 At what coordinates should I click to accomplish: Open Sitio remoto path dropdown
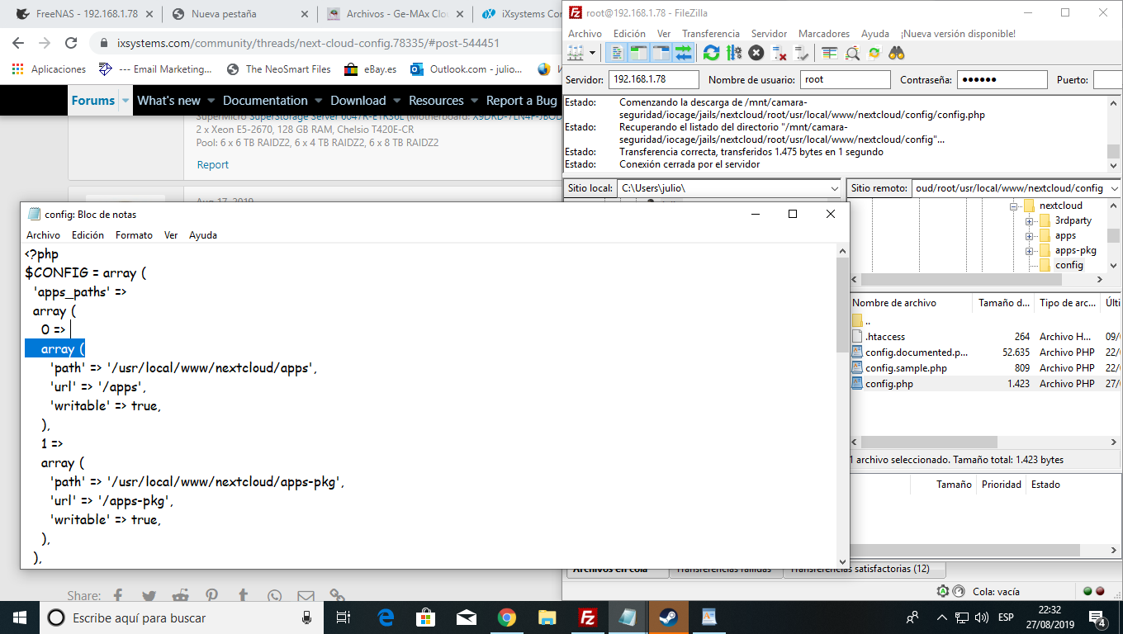pyautogui.click(x=1113, y=188)
